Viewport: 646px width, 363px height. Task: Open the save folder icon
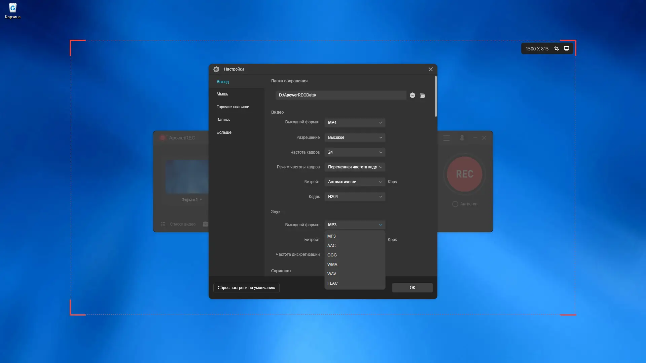tap(423, 95)
